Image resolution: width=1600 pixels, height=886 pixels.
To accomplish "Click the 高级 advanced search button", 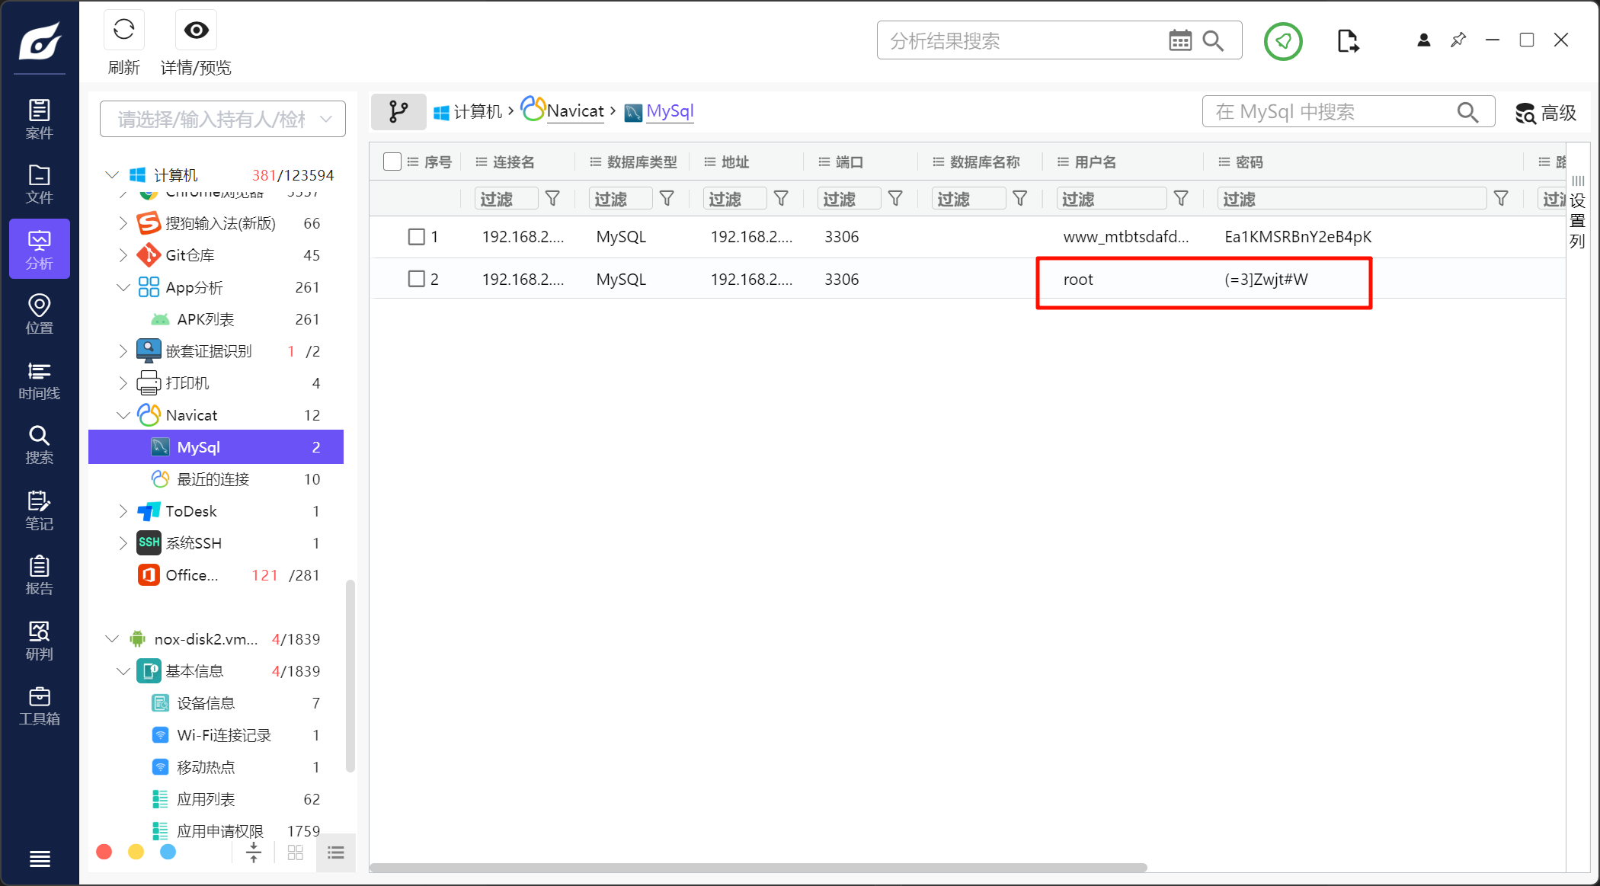I will tap(1545, 113).
